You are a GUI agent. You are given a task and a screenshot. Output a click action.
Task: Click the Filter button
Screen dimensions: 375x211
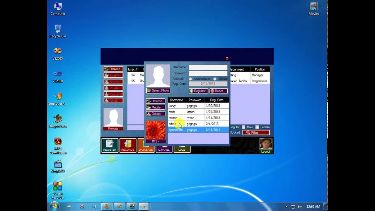256,132
